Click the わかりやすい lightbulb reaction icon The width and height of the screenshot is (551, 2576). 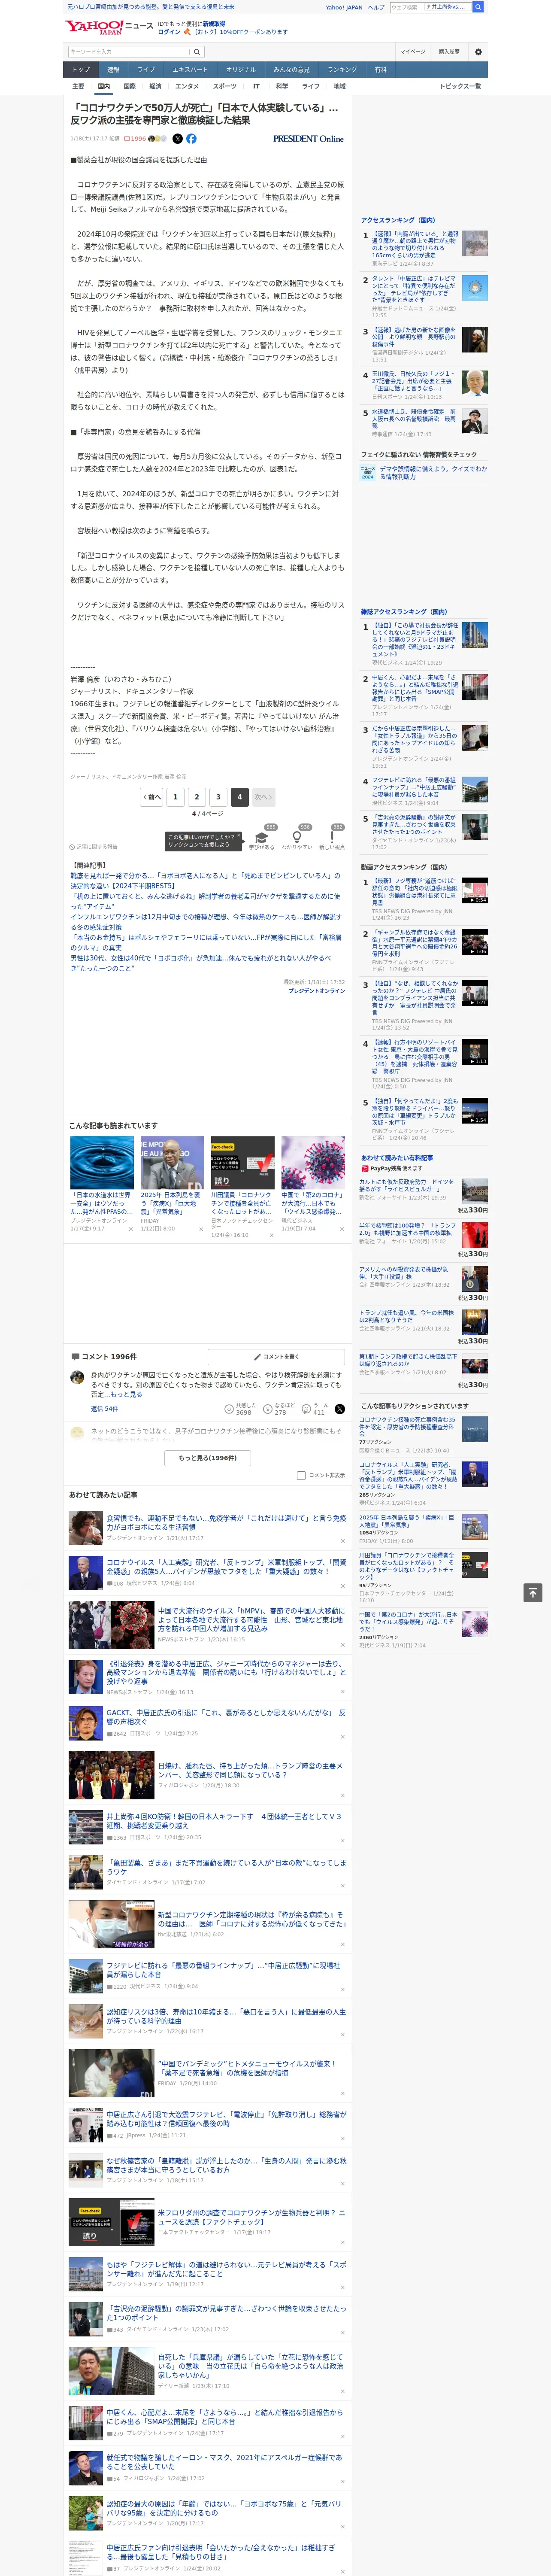[x=296, y=839]
